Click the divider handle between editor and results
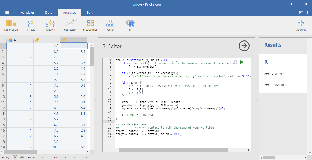This screenshot has height=160, width=312. (257, 99)
